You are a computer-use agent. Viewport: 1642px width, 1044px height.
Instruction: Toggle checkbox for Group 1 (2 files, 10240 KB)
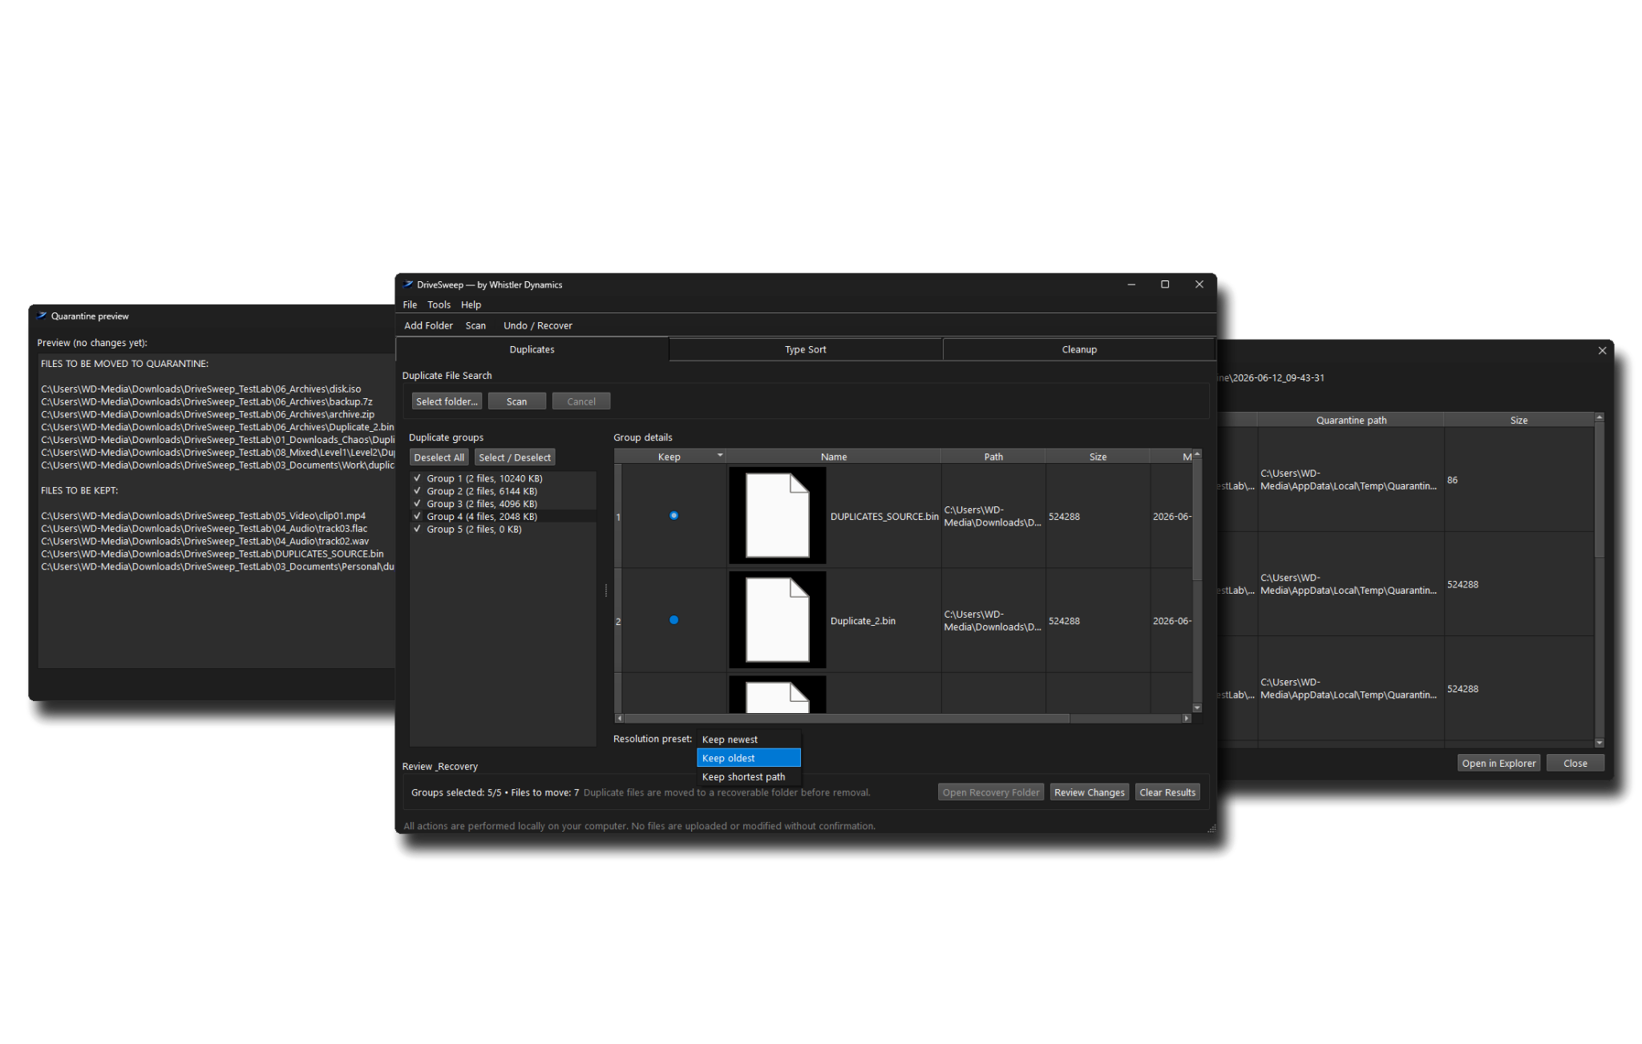point(417,478)
